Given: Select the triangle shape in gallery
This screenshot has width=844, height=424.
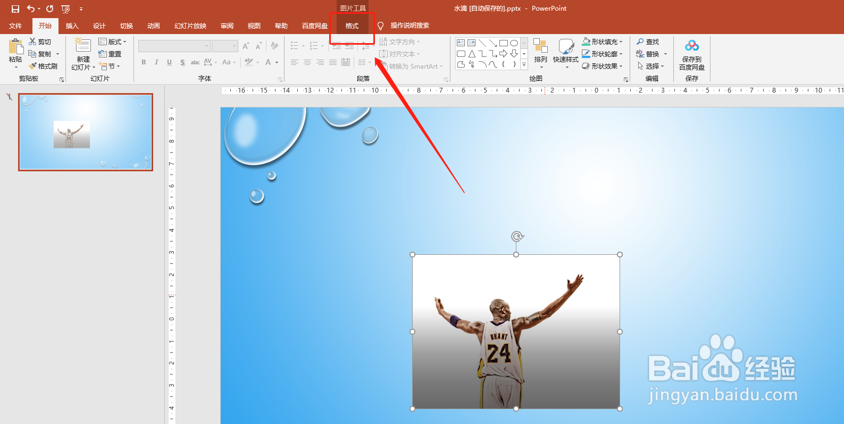Looking at the screenshot, I should pos(471,54).
